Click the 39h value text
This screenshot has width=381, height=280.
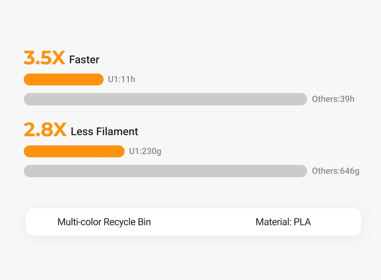coord(347,99)
